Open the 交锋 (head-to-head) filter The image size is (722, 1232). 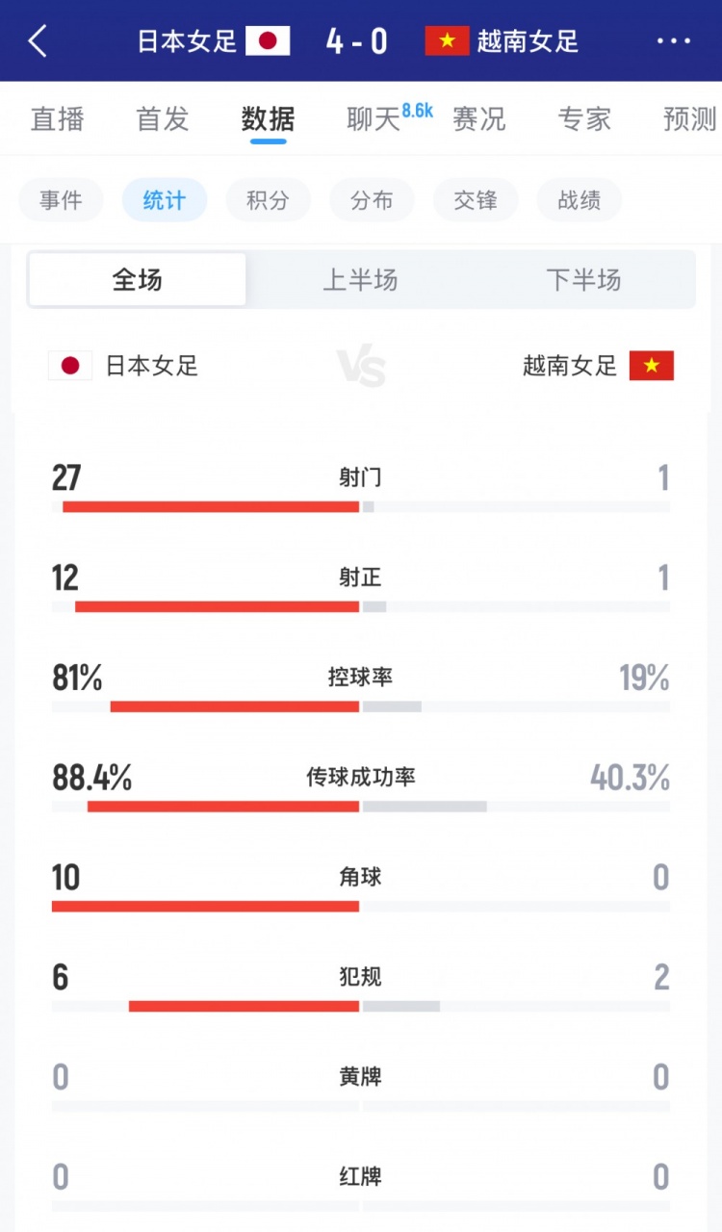[x=475, y=199]
